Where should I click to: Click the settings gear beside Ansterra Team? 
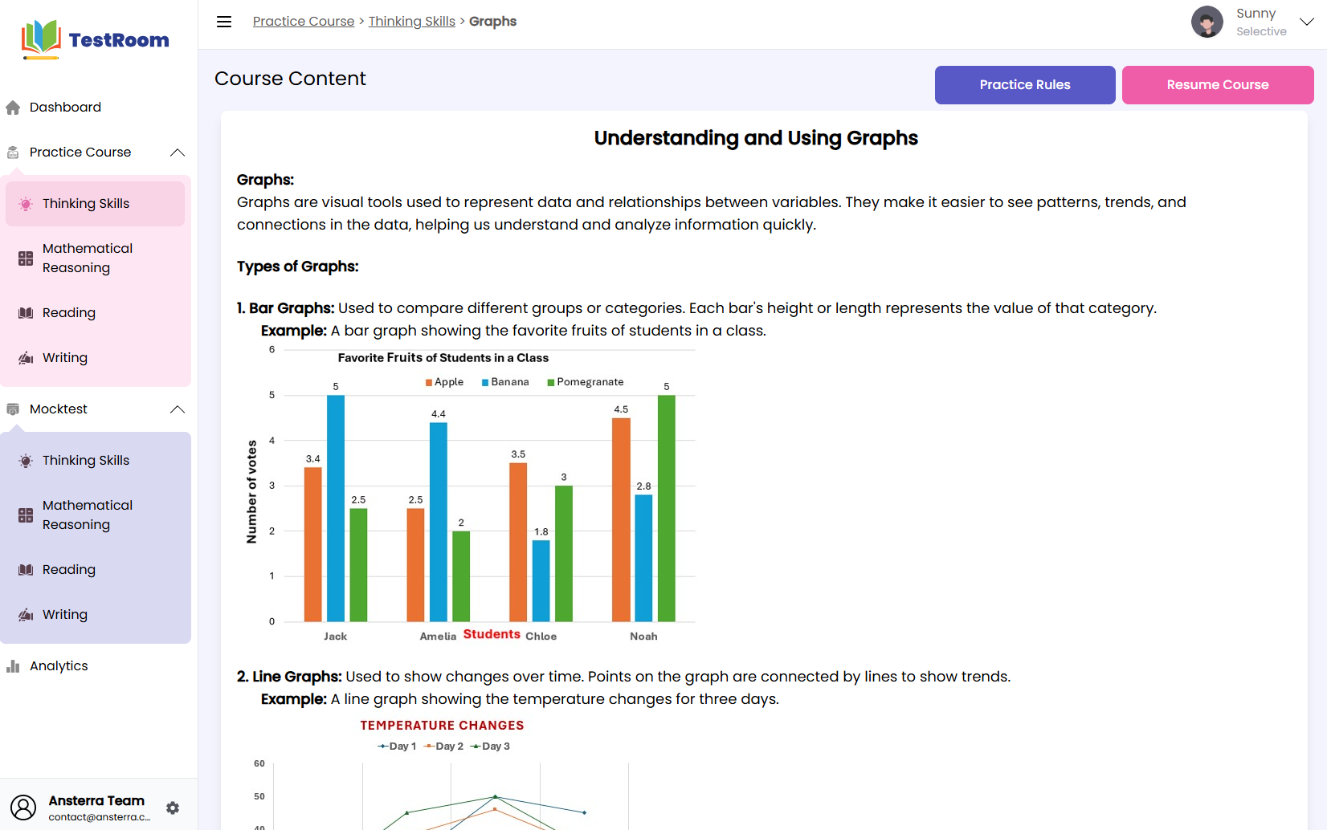173,808
